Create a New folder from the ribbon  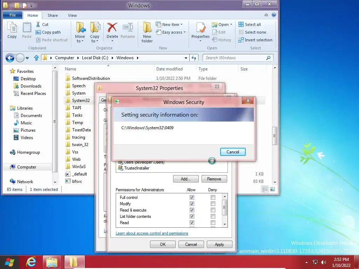click(x=147, y=32)
